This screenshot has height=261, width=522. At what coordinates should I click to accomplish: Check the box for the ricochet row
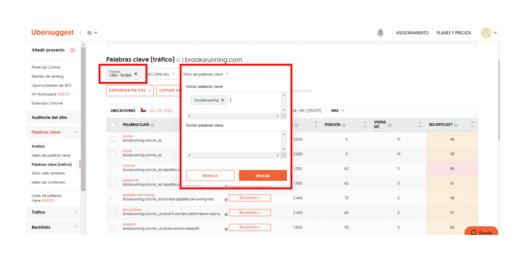coord(113,168)
